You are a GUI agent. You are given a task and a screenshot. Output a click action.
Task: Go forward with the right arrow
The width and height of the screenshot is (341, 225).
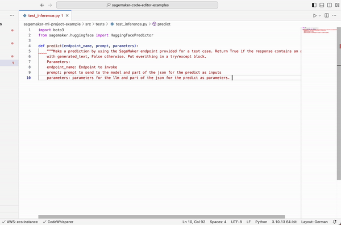pos(50,5)
